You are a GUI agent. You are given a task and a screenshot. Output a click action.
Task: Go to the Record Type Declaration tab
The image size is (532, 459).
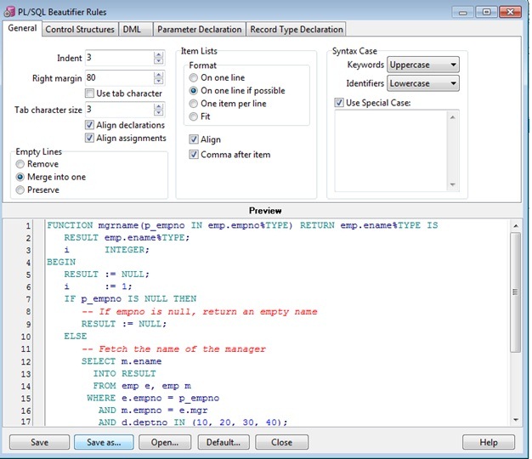296,29
